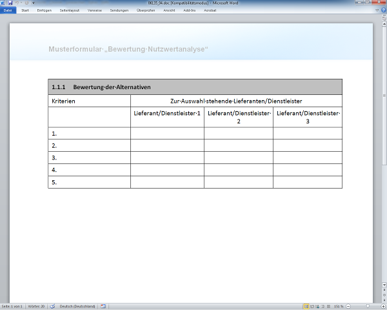Open the Word application icon menu
The height and width of the screenshot is (310, 387).
pyautogui.click(x=3, y=3)
